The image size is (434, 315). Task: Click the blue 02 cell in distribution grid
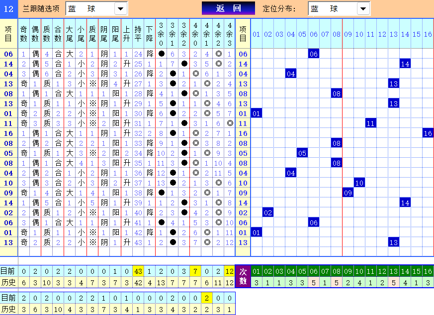pos(267,213)
